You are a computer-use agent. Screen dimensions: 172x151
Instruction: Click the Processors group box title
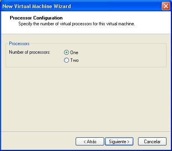click(x=19, y=44)
